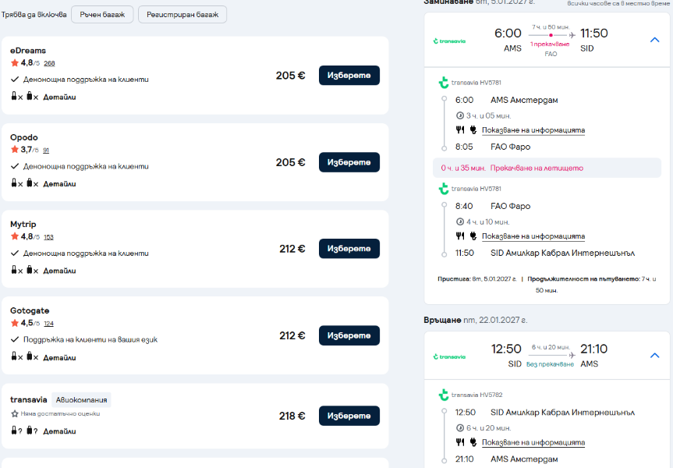Click Mytrip cabin bag icon

click(14, 270)
